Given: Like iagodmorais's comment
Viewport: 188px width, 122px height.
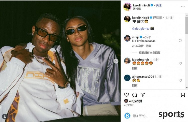Looking at the screenshot, I should coord(180,63).
